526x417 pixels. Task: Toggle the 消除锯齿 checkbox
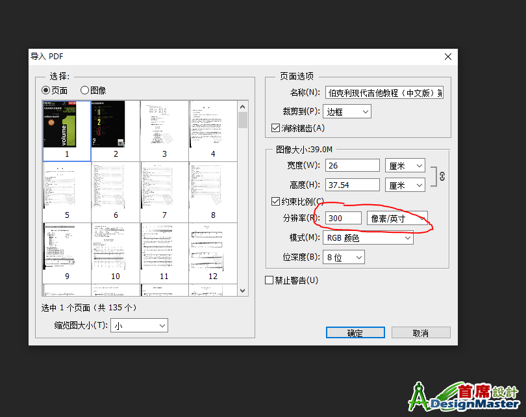coord(275,128)
